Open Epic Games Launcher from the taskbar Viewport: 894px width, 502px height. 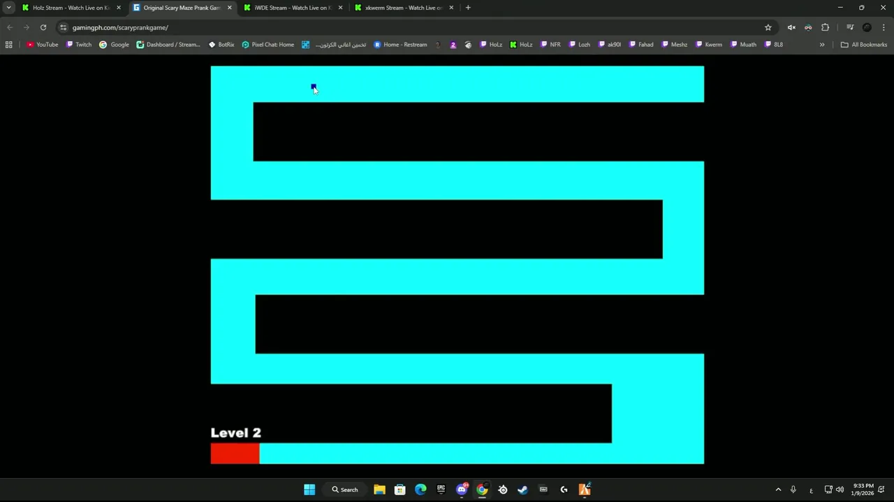pos(441,489)
